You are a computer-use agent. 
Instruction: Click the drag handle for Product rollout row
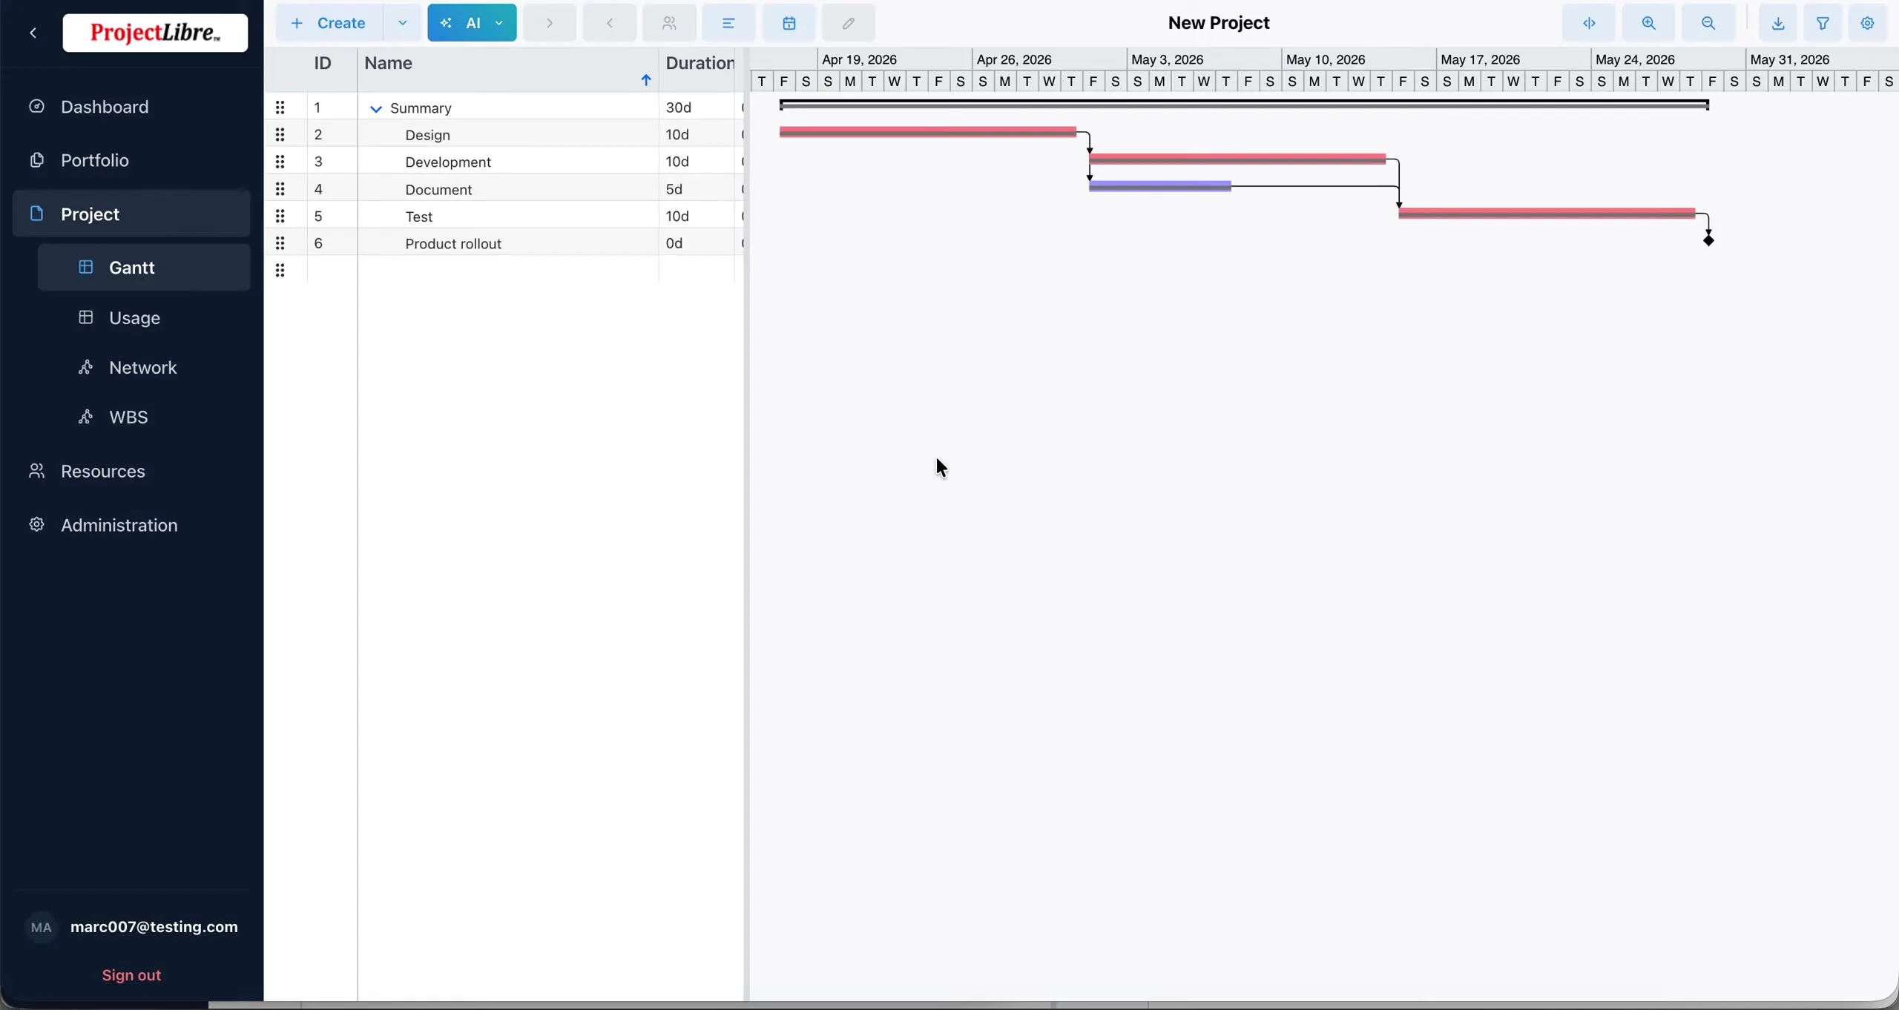click(280, 243)
